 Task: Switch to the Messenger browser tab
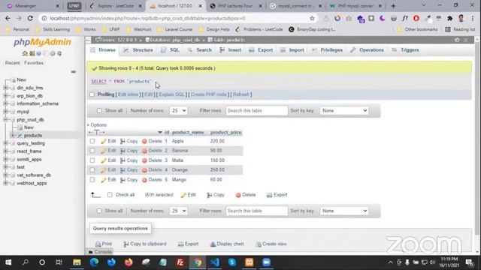33,6
